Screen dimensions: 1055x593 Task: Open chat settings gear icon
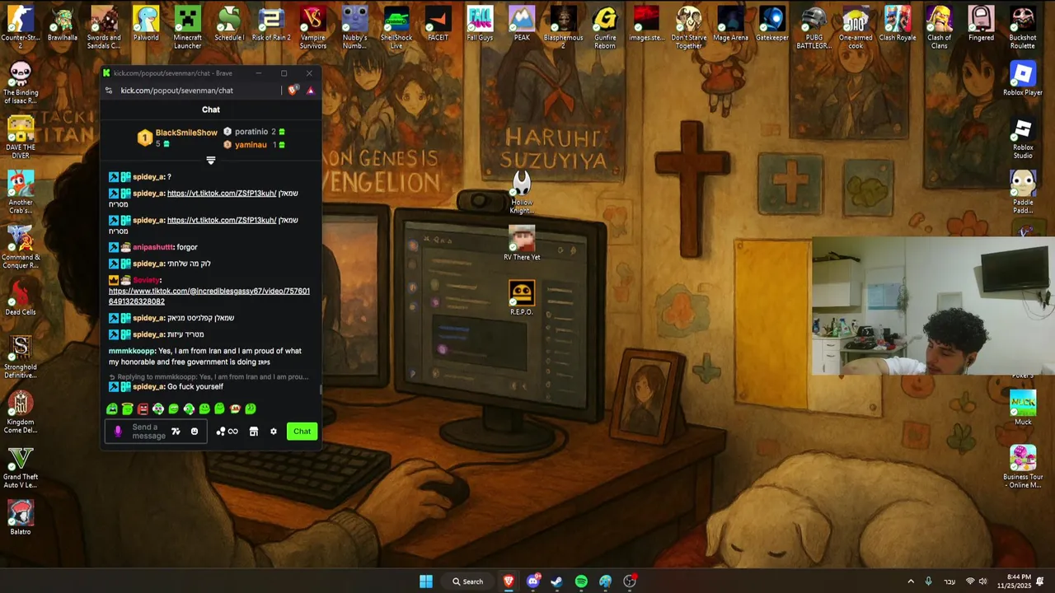(274, 432)
